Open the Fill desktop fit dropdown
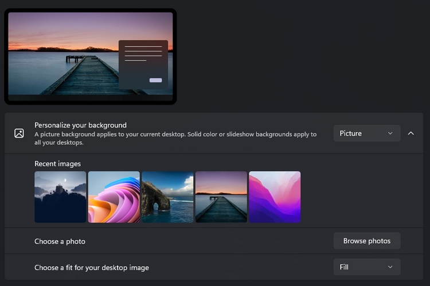Viewport: 430px width, 286px height. pyautogui.click(x=366, y=267)
